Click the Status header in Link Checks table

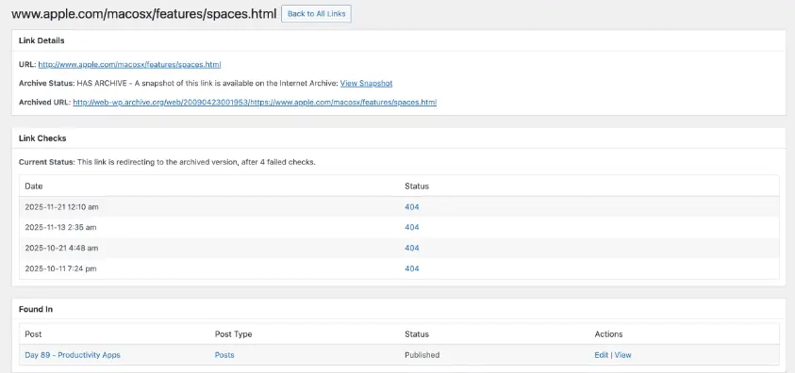tap(417, 186)
